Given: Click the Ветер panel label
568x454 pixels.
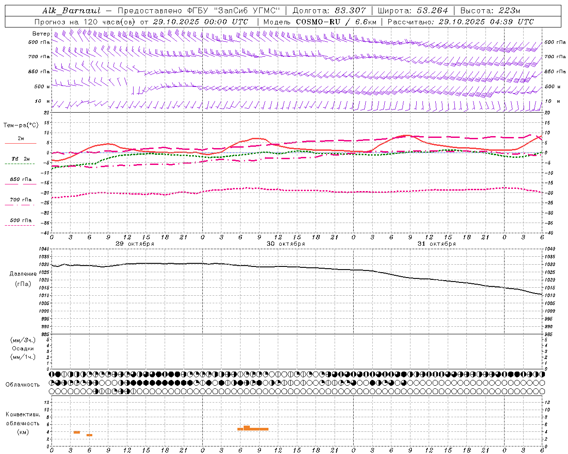Looking at the screenshot, I should (41, 34).
